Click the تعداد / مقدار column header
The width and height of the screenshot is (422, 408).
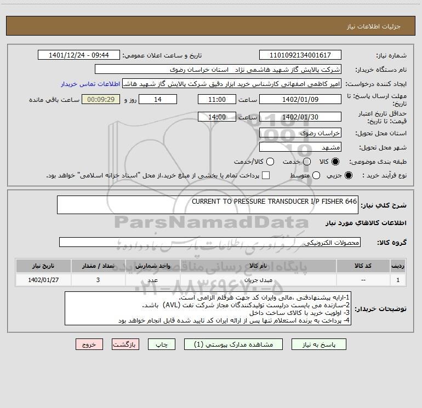(x=98, y=266)
